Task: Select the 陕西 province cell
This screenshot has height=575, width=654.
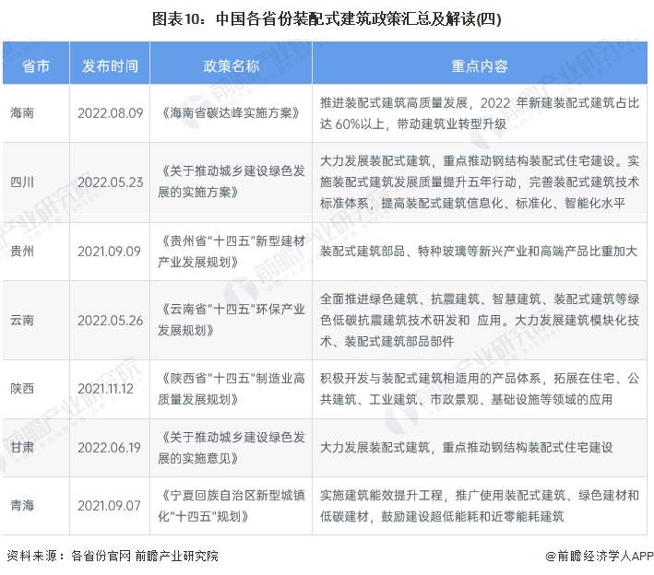Action: (x=23, y=389)
